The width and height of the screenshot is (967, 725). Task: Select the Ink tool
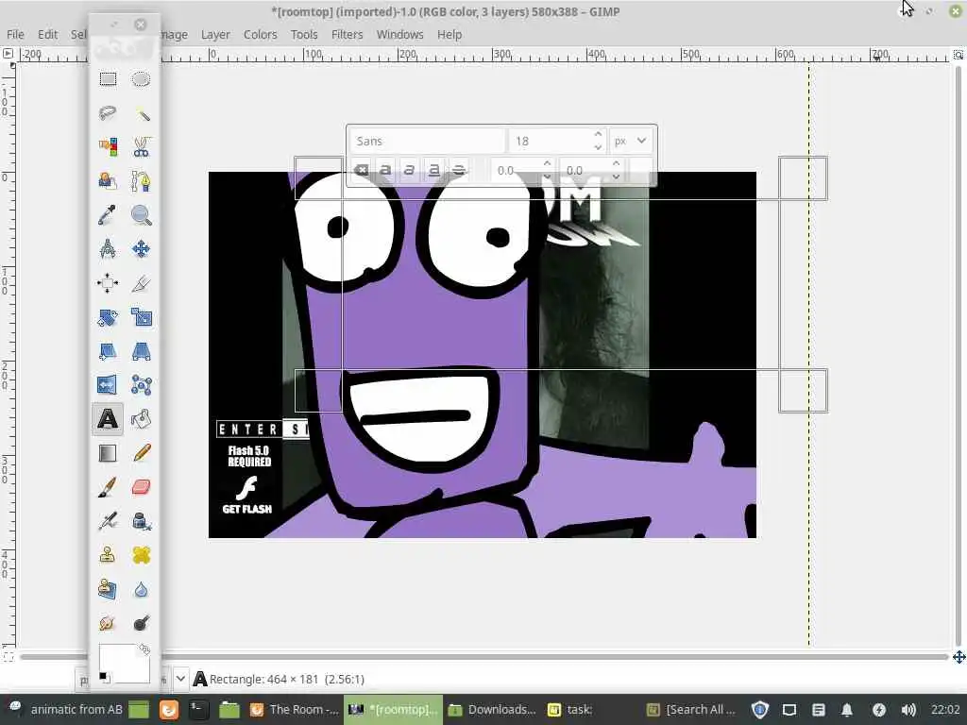[x=142, y=521]
